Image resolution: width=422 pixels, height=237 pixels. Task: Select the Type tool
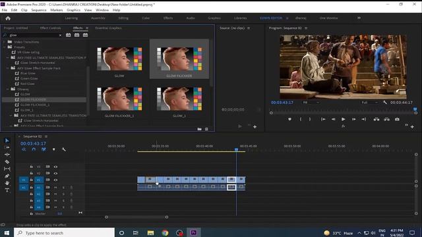coord(7,190)
